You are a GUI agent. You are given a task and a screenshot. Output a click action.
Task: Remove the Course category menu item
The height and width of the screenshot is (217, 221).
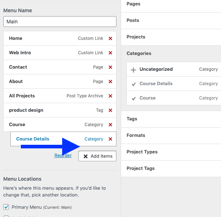110,125
